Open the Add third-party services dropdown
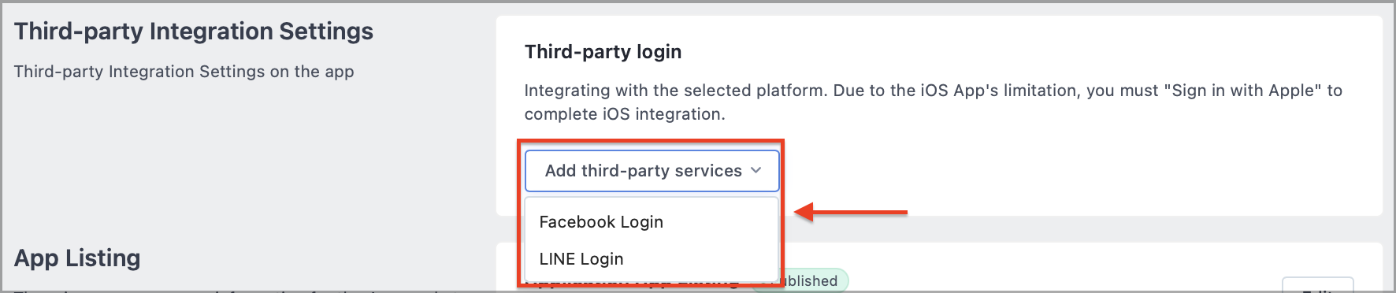 point(652,171)
